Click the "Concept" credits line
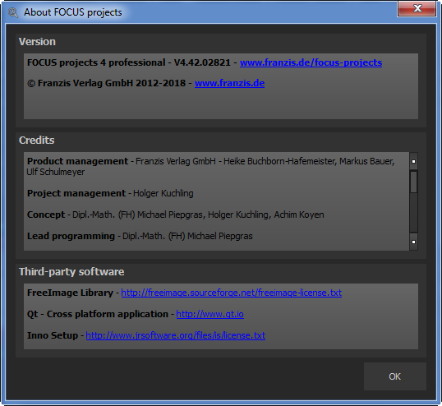The height and width of the screenshot is (406, 442). (176, 215)
